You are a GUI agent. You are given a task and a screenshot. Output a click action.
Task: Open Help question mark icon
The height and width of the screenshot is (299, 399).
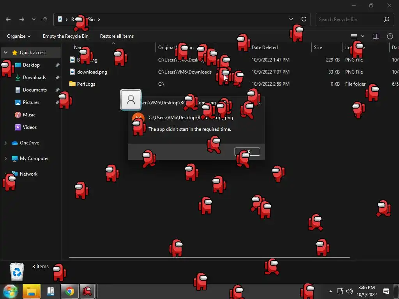(x=390, y=36)
